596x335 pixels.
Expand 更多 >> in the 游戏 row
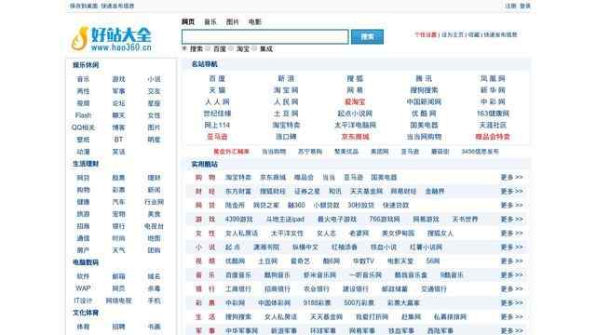(x=511, y=220)
